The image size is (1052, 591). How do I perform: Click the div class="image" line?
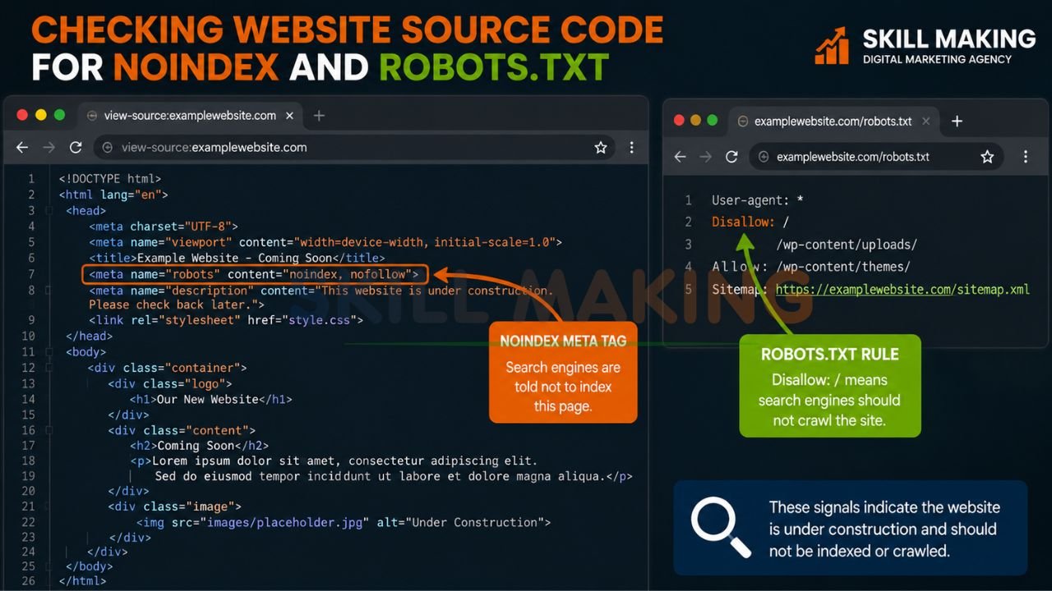(174, 506)
